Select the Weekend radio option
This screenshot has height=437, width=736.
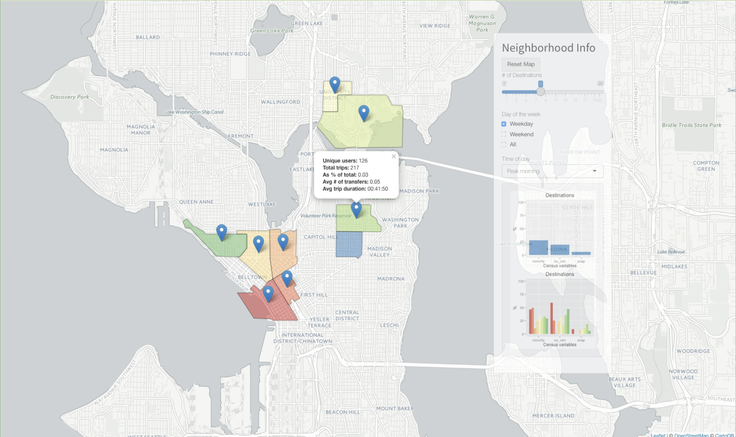pos(504,134)
